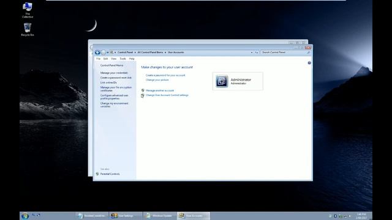Screen dimensions: 392x220
Task: Open the Help menu
Action: point(132,59)
